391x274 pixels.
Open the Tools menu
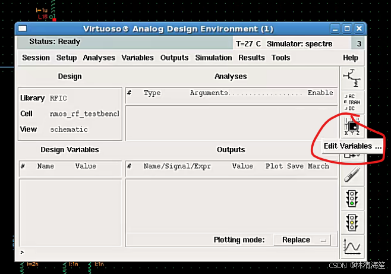pos(281,58)
